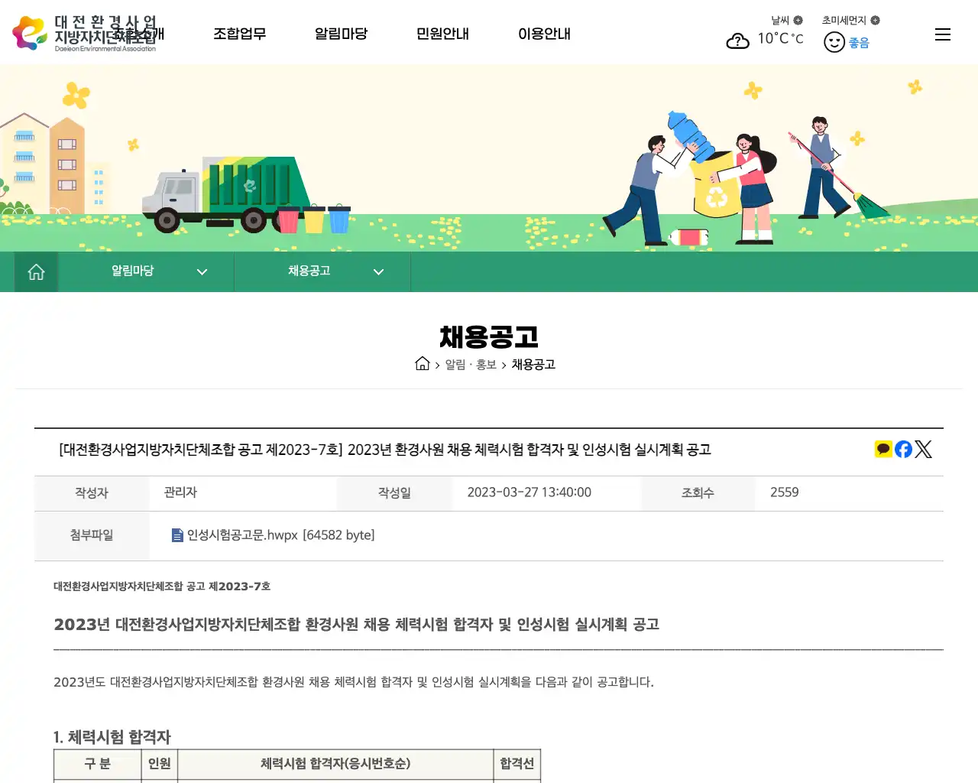Share the announcement on Facebook

coord(902,449)
